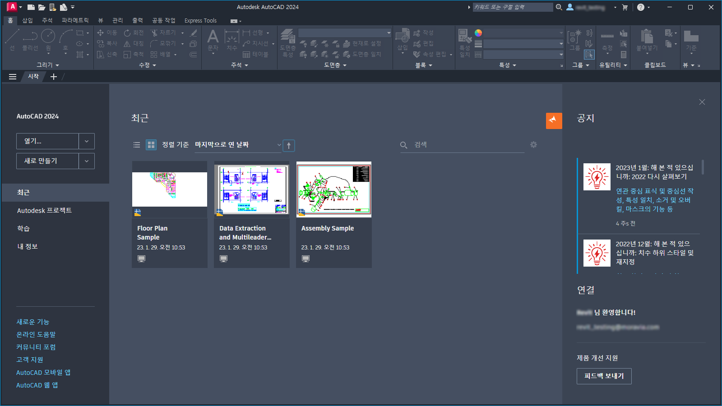Expand the 주석 panel flyout
722x406 pixels.
pyautogui.click(x=240, y=65)
